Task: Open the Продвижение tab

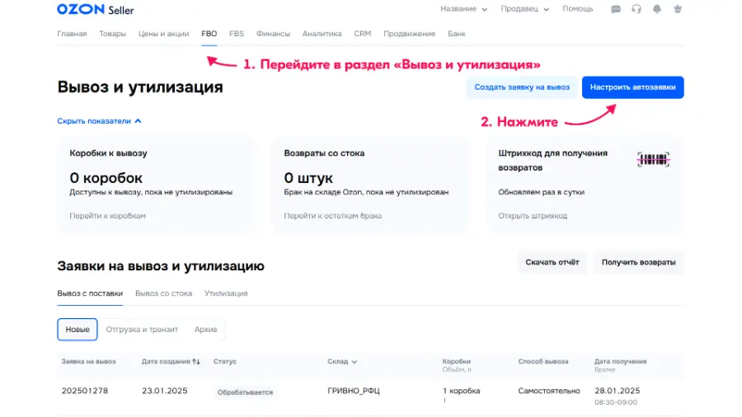Action: [x=409, y=34]
